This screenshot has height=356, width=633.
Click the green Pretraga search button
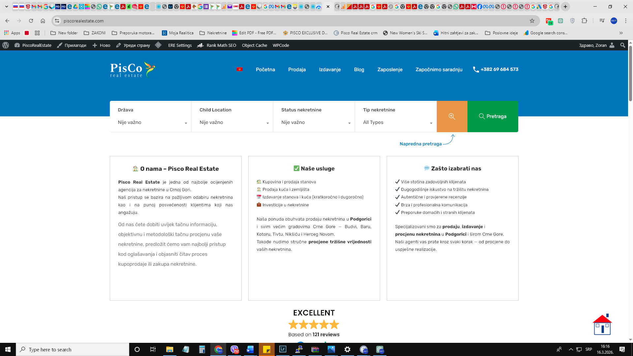(493, 116)
